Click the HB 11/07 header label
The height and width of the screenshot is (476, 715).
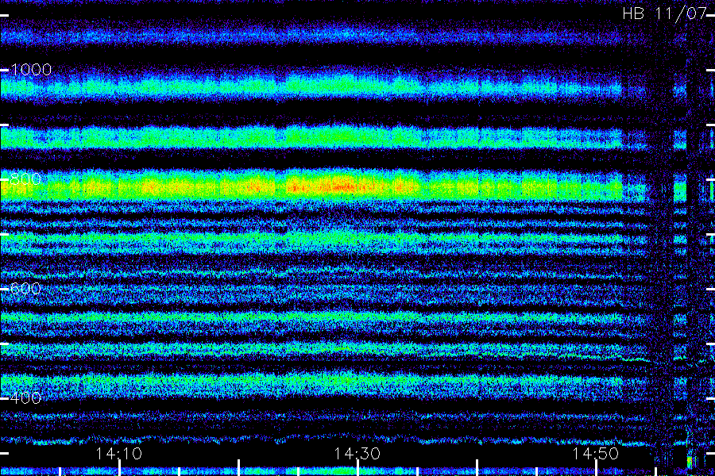click(664, 13)
